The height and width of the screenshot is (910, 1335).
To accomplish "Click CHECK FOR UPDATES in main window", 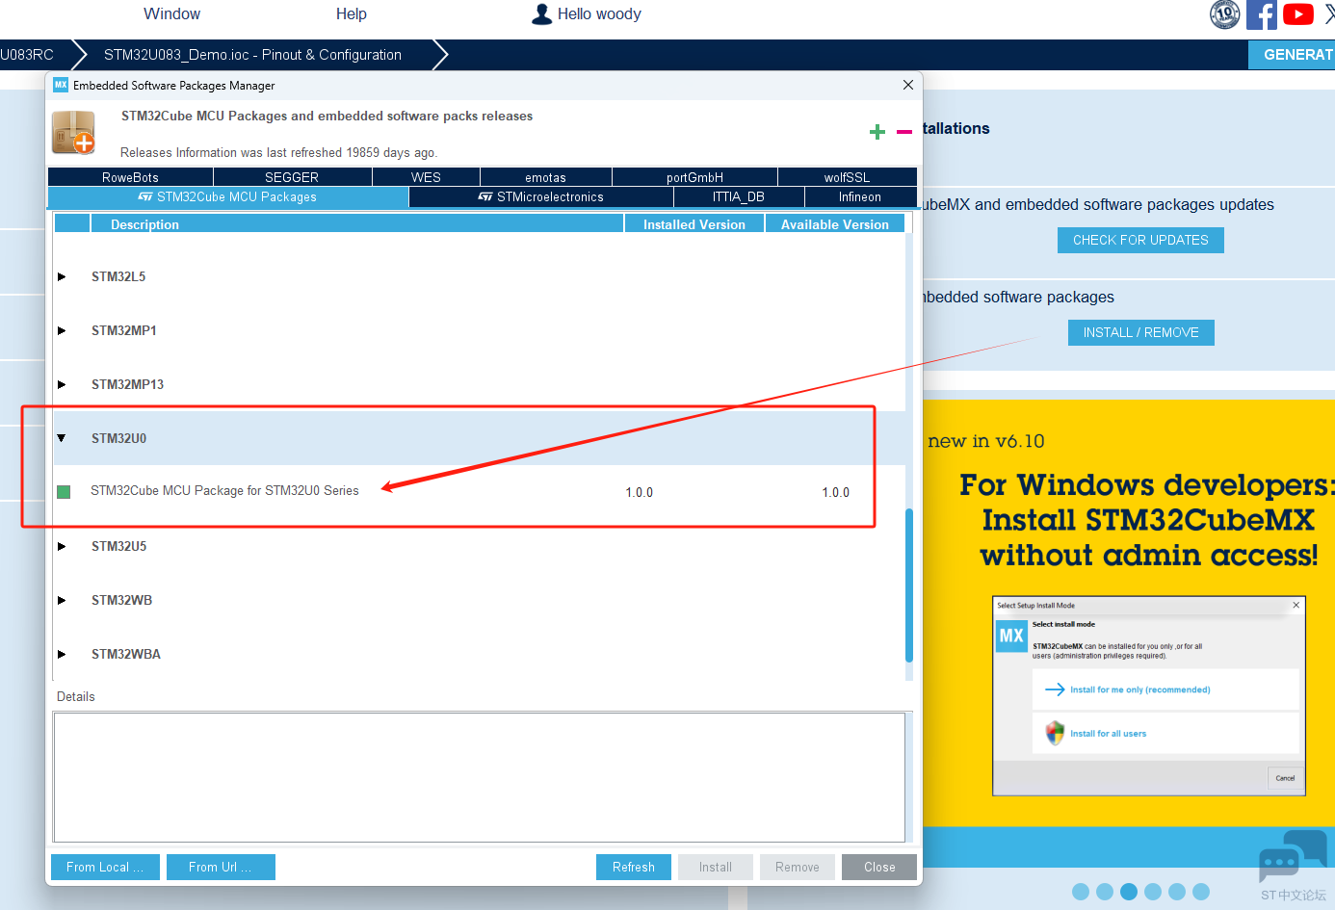I will coord(1140,240).
